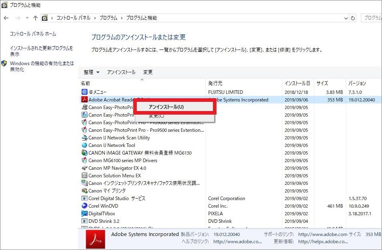Screen dimensions: 382x250
Task: Click the large Adobe logo in the details pane
Action: point(96,240)
